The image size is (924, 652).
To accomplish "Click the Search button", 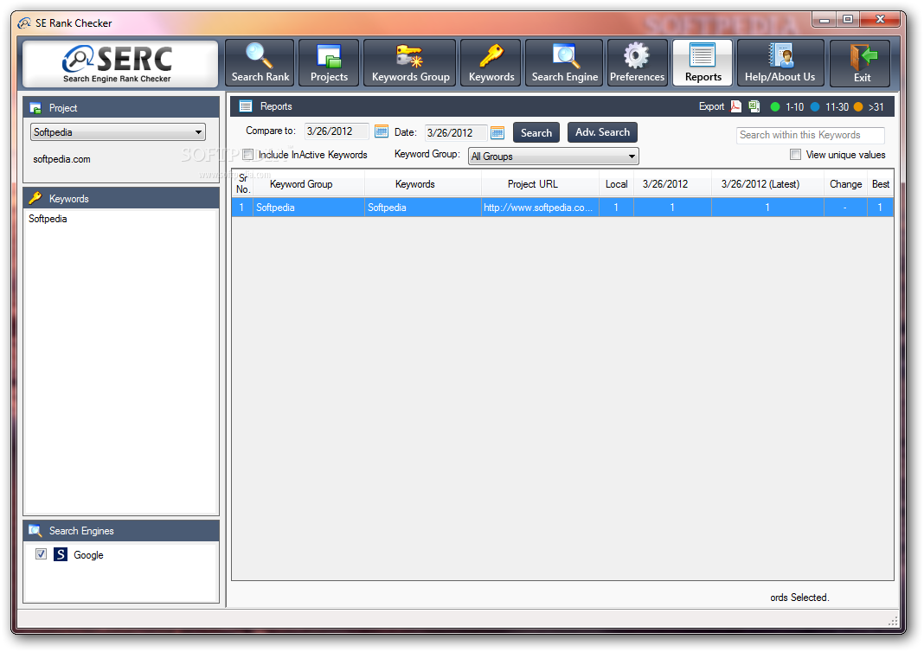I will [x=536, y=132].
